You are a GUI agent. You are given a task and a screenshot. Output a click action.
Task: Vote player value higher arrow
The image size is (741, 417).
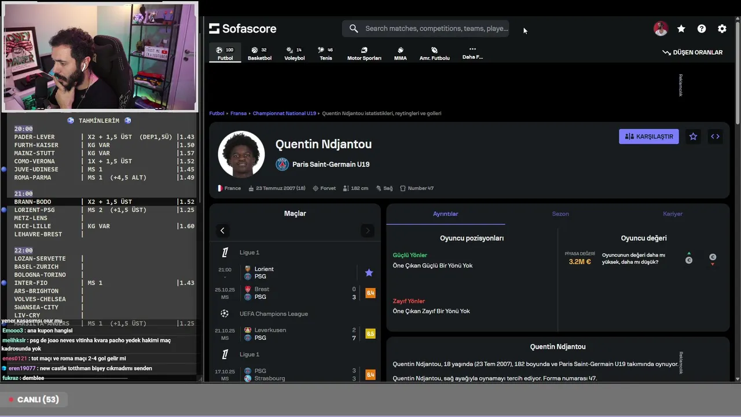click(x=689, y=258)
